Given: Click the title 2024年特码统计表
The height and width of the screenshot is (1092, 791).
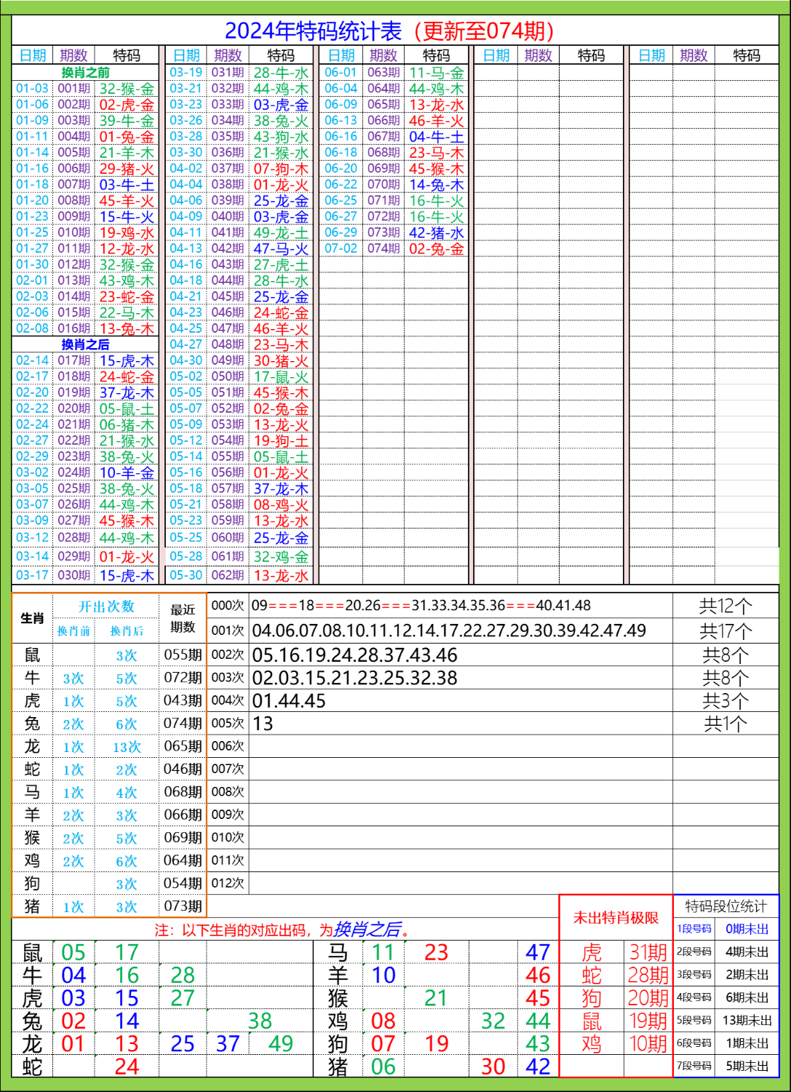Looking at the screenshot, I should pyautogui.click(x=313, y=31).
